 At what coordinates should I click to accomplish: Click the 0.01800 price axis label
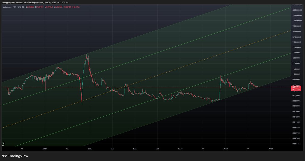[x=297, y=117]
